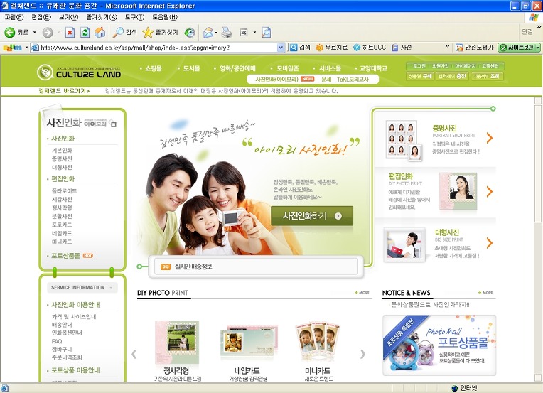Click the vertical page scrollbar
543x393 pixels.
[x=538, y=239]
